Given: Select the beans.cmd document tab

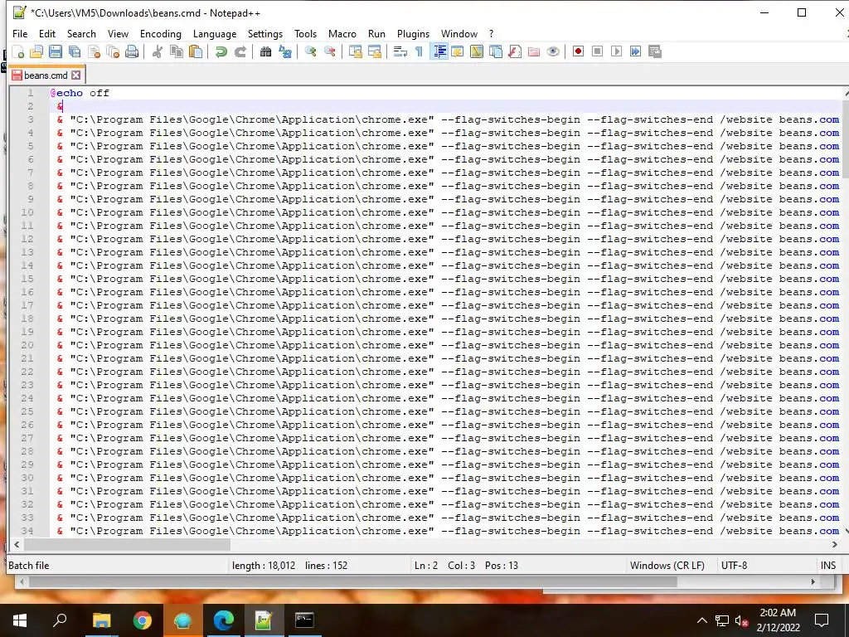Looking at the screenshot, I should [46, 75].
